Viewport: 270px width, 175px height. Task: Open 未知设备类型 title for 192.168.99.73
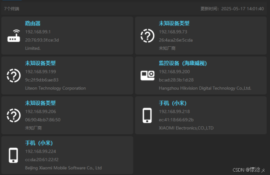pos(174,23)
